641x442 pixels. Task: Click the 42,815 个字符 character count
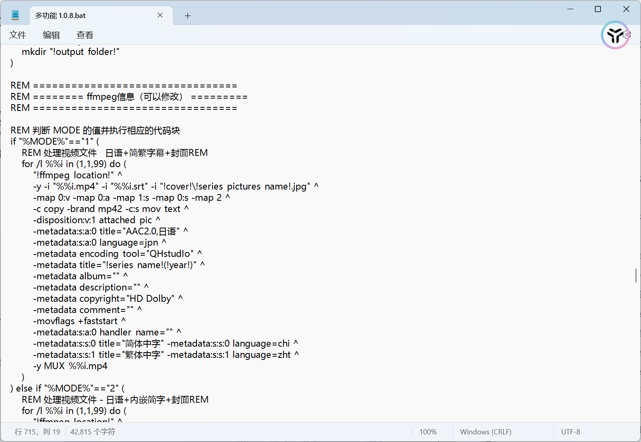click(93, 432)
